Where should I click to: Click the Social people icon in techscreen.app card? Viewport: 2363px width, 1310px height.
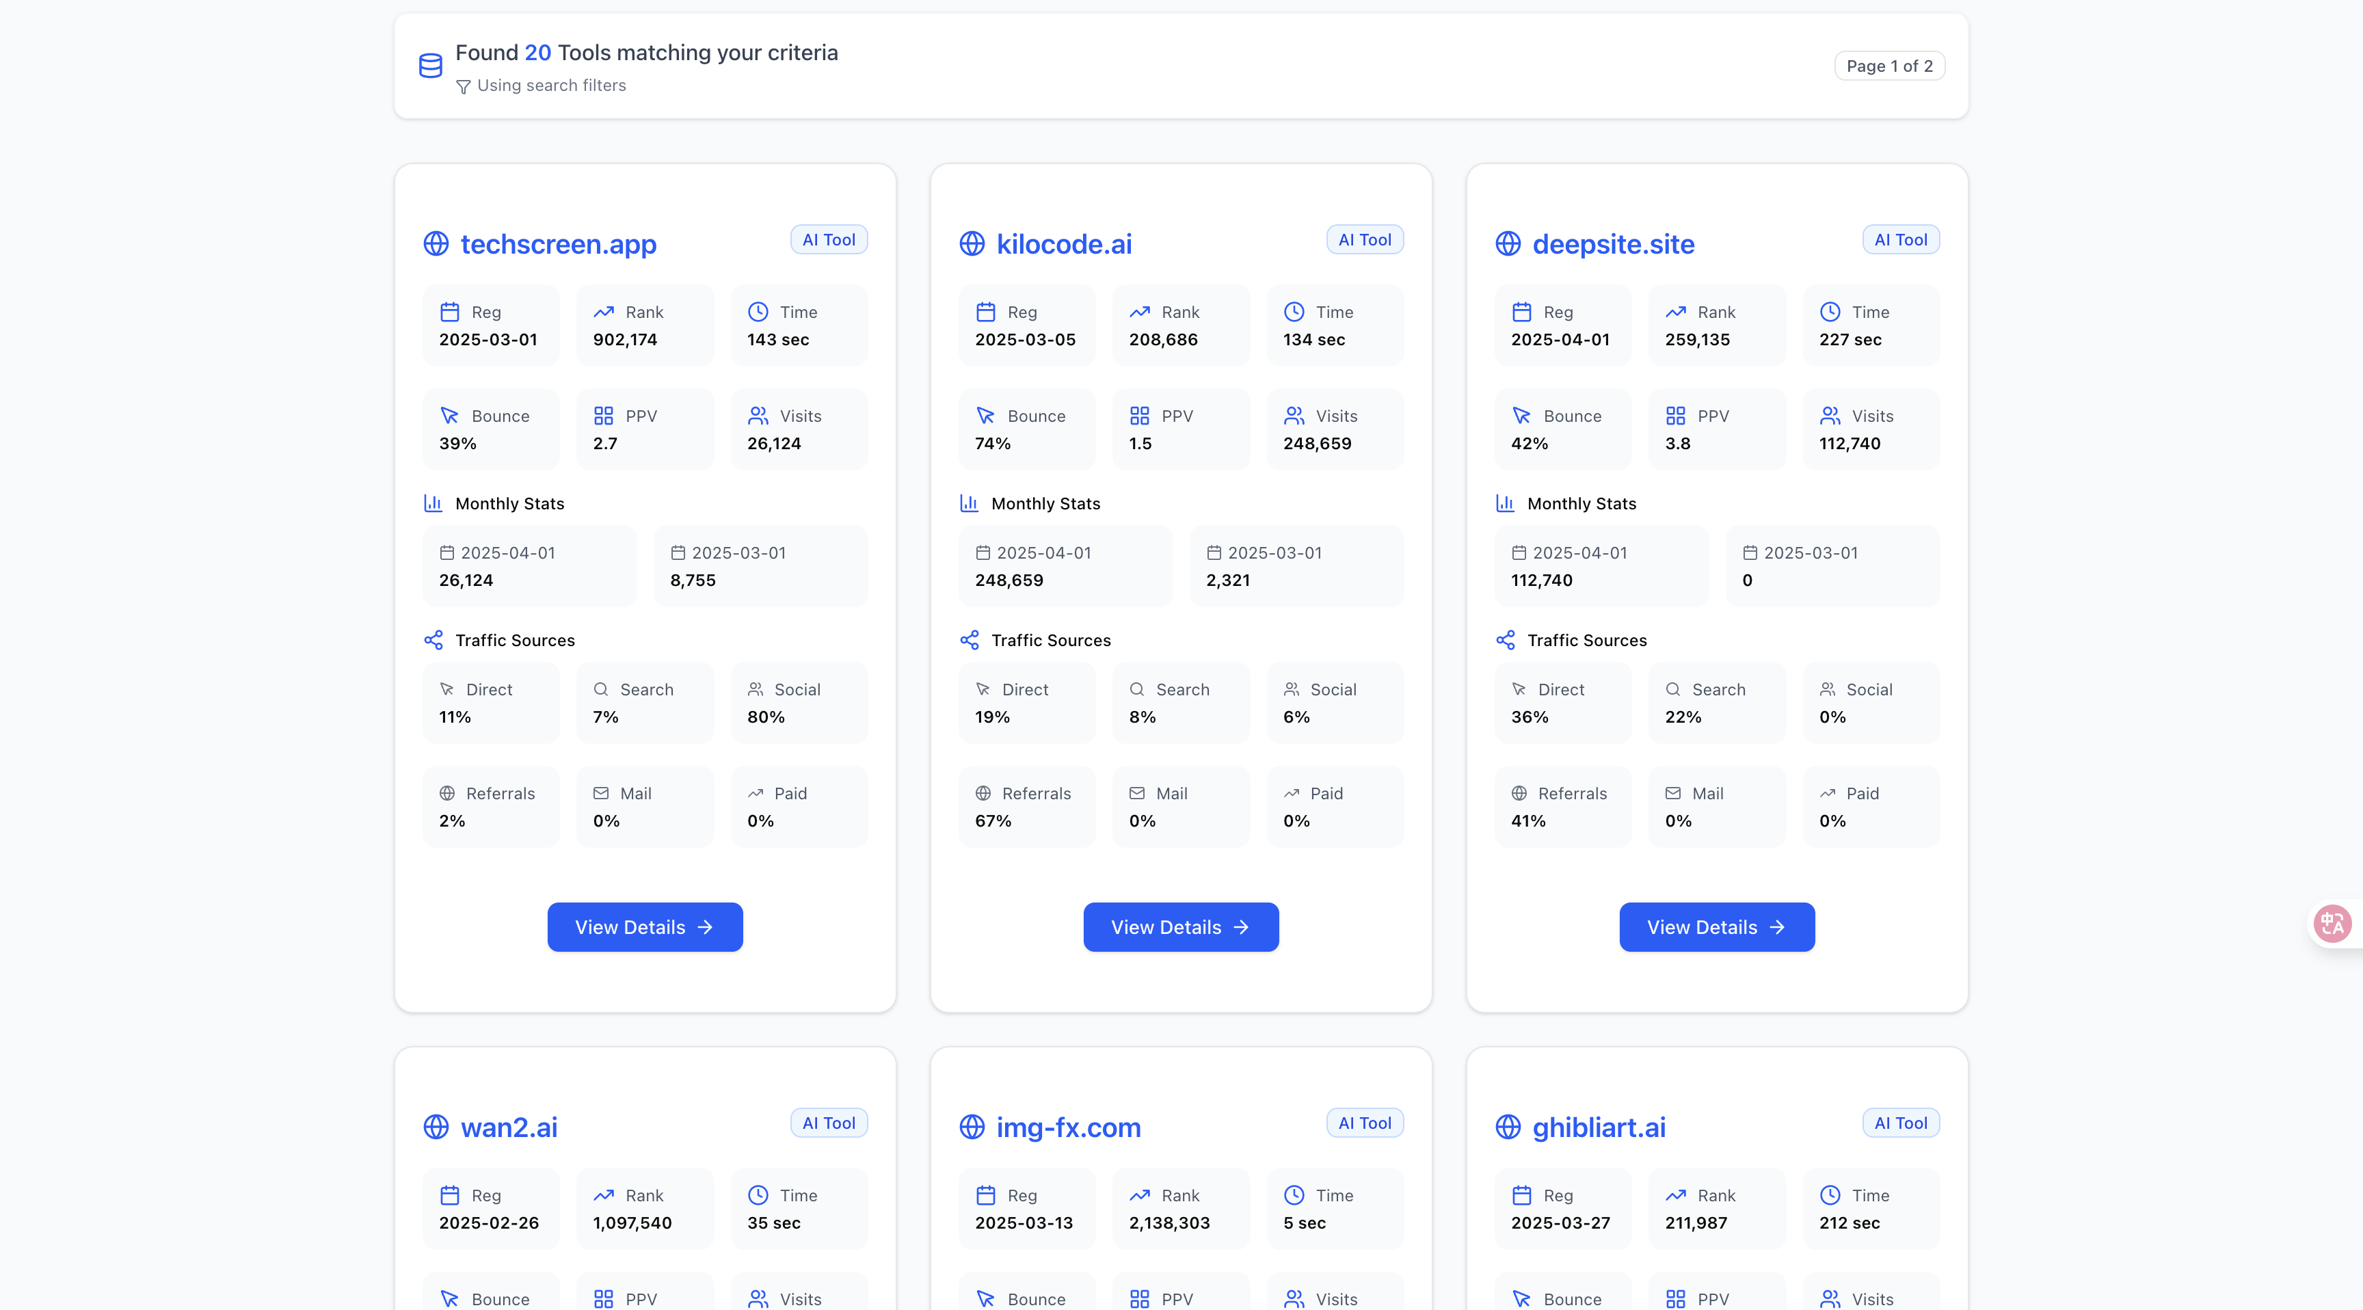coord(755,689)
